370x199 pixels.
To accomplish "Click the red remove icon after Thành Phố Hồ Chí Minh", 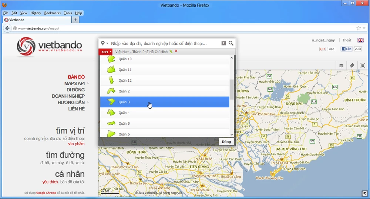I will pyautogui.click(x=176, y=51).
